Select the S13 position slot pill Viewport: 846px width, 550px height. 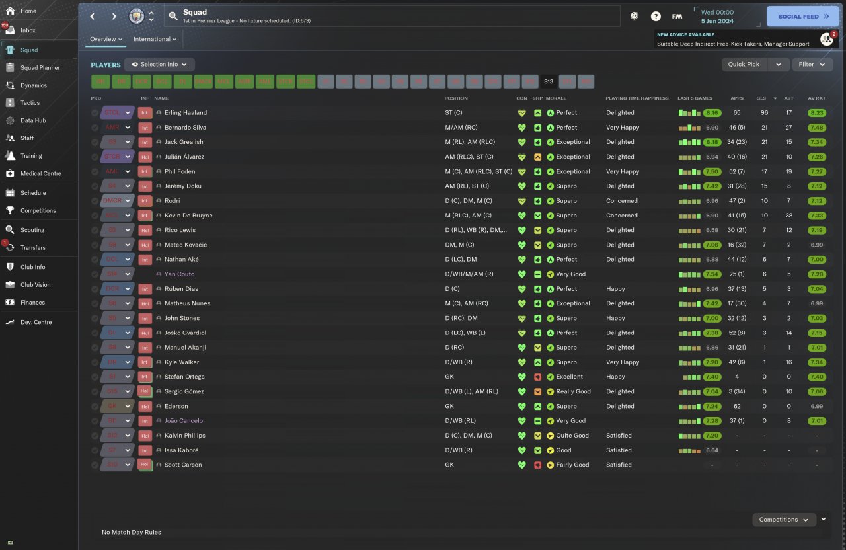click(x=549, y=82)
